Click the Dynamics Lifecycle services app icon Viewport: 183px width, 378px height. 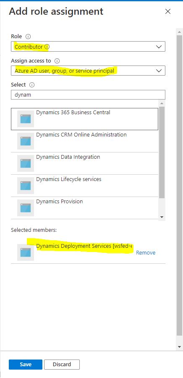[26, 185]
